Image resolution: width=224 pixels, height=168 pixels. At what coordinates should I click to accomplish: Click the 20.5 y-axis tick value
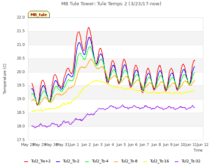tap(21, 58)
